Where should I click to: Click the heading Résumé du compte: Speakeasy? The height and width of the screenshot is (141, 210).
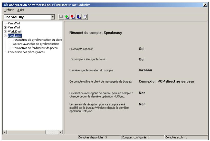pos(96,33)
